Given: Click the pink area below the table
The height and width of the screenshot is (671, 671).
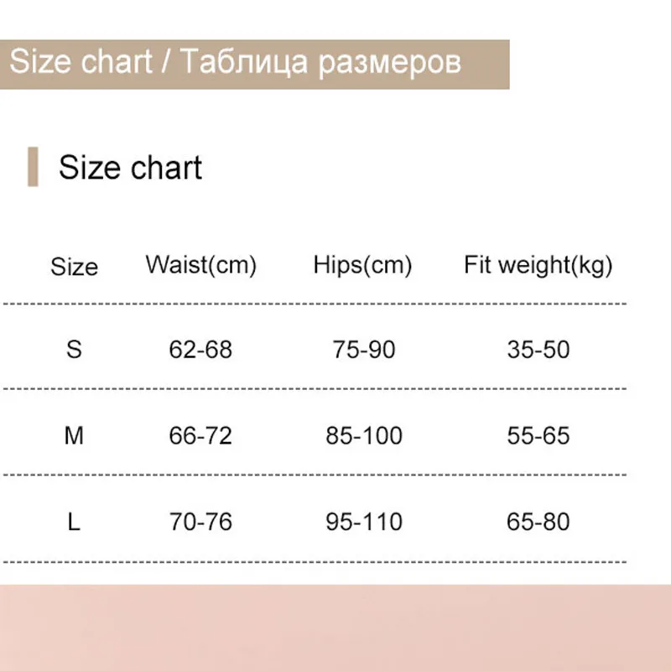Looking at the screenshot, I should click(335, 627).
